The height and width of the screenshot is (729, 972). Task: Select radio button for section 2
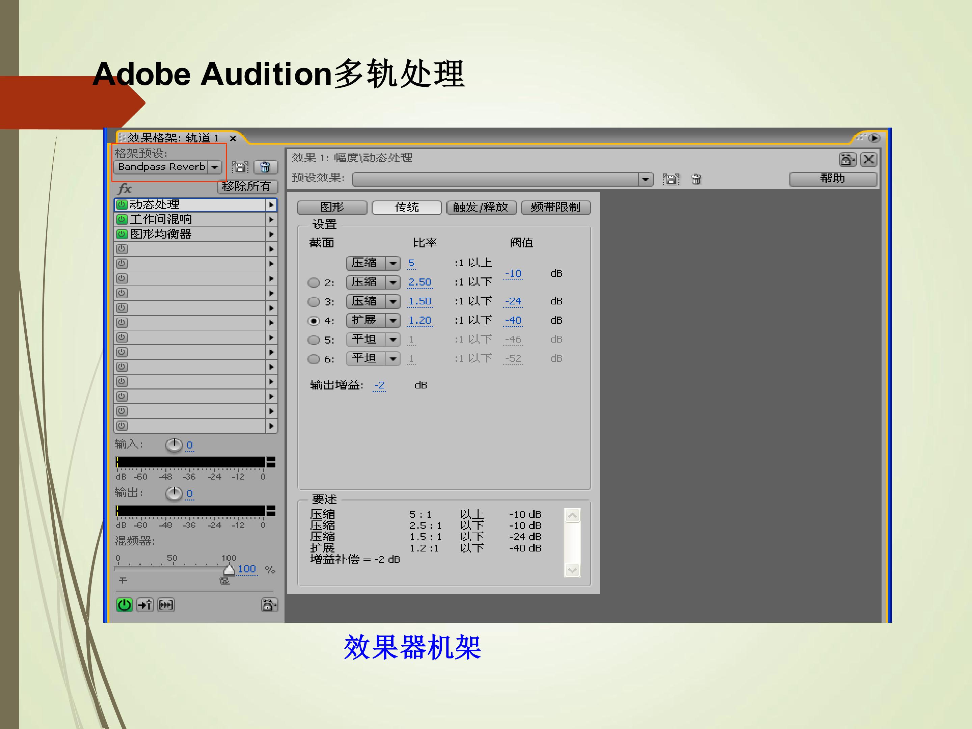(313, 282)
